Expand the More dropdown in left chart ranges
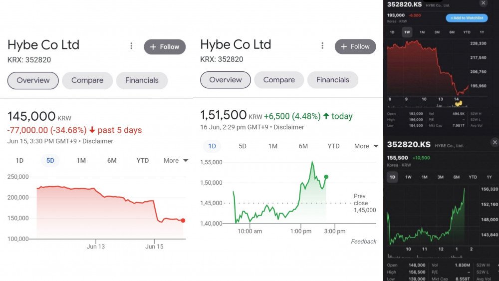Screen dimensions: 499x281 (176, 160)
